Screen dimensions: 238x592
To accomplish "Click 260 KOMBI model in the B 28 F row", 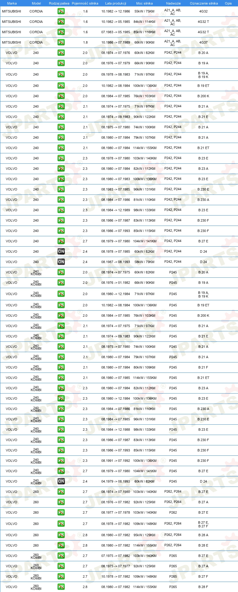I will [x=36, y=587].
